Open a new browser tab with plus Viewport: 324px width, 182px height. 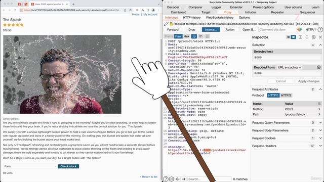pyautogui.click(x=73, y=4)
